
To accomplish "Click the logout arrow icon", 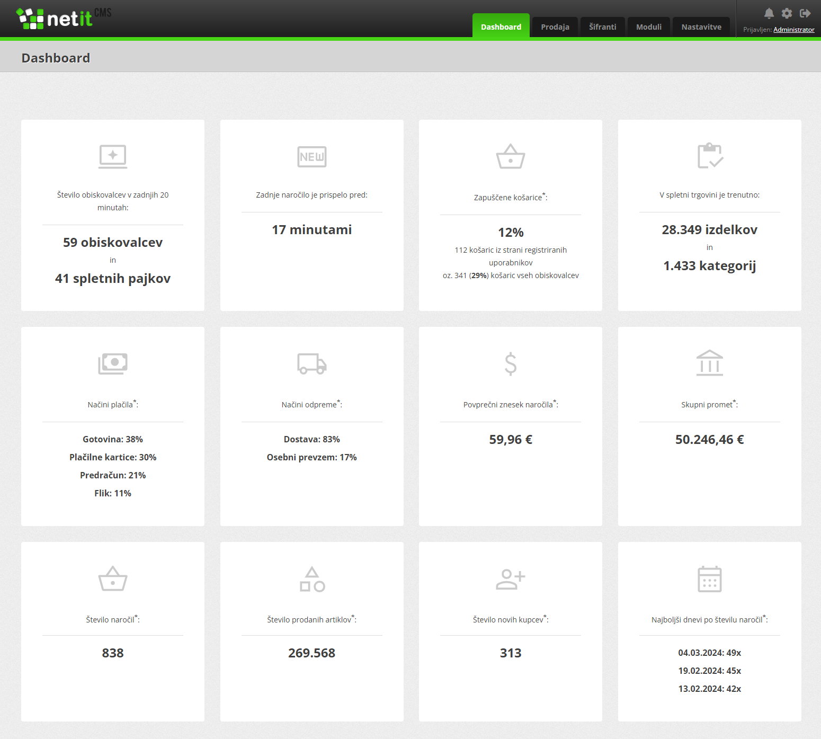I will coord(805,13).
